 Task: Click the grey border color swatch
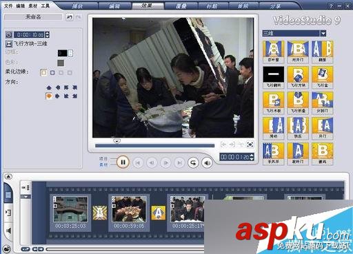coord(61,63)
